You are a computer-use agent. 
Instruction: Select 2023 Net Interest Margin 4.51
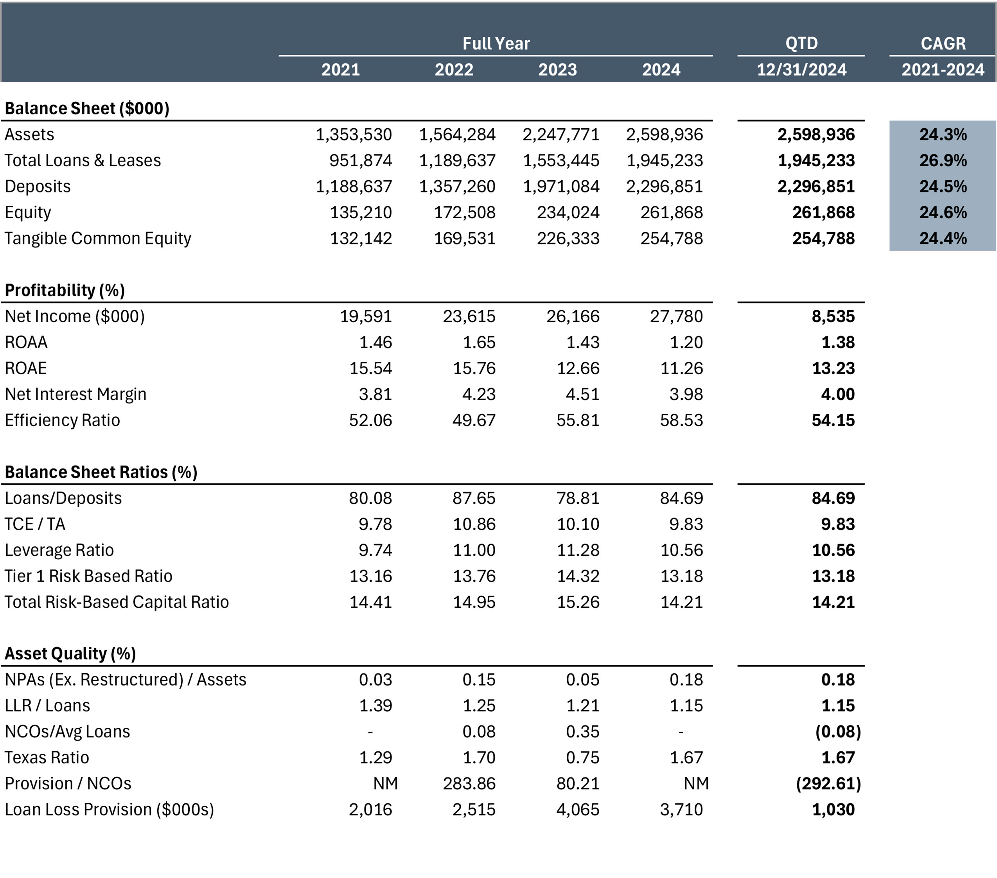point(582,394)
